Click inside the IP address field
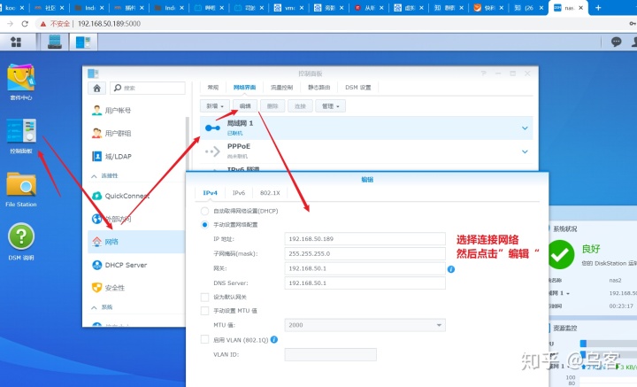The width and height of the screenshot is (637, 387). [x=365, y=238]
